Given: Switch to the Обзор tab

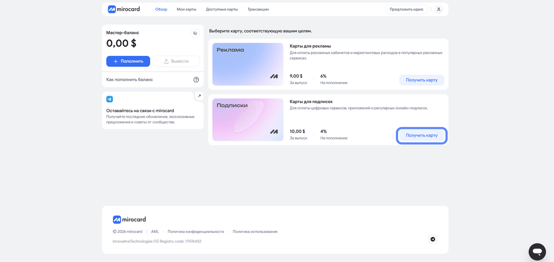Looking at the screenshot, I should [161, 9].
